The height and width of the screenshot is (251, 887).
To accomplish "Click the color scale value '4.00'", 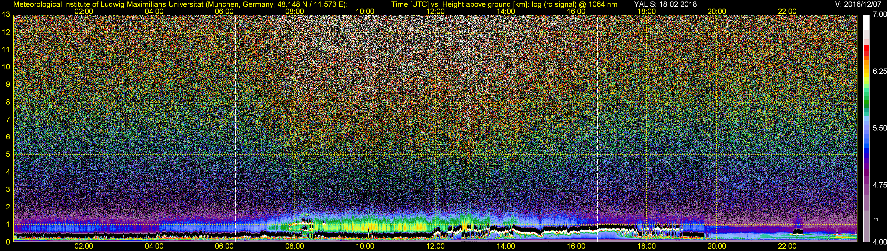I will [x=880, y=242].
